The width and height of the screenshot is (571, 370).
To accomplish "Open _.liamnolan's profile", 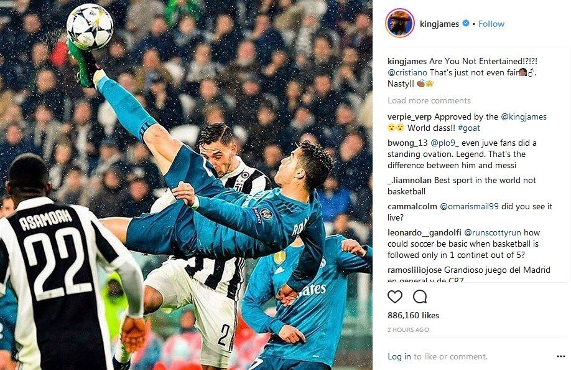I will 409,180.
